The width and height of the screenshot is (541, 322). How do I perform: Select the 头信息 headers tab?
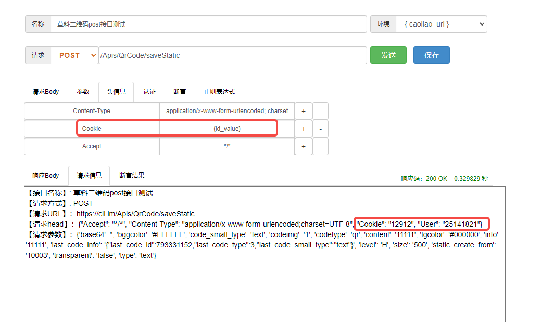click(x=116, y=92)
